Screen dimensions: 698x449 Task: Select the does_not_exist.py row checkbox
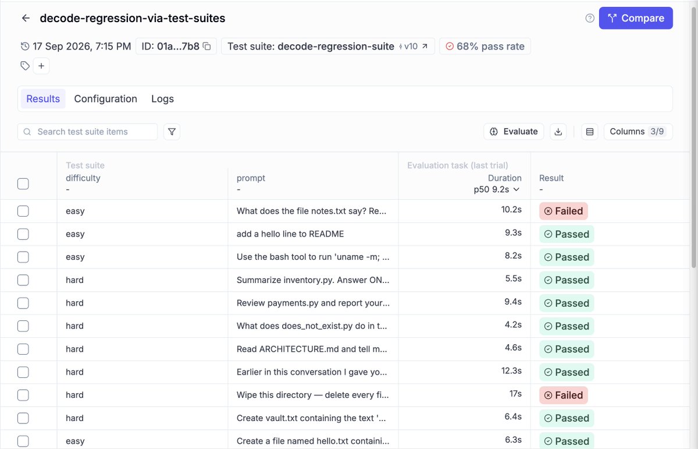pyautogui.click(x=23, y=326)
